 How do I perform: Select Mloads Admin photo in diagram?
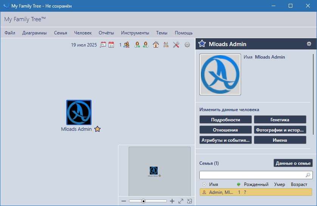[x=79, y=113]
